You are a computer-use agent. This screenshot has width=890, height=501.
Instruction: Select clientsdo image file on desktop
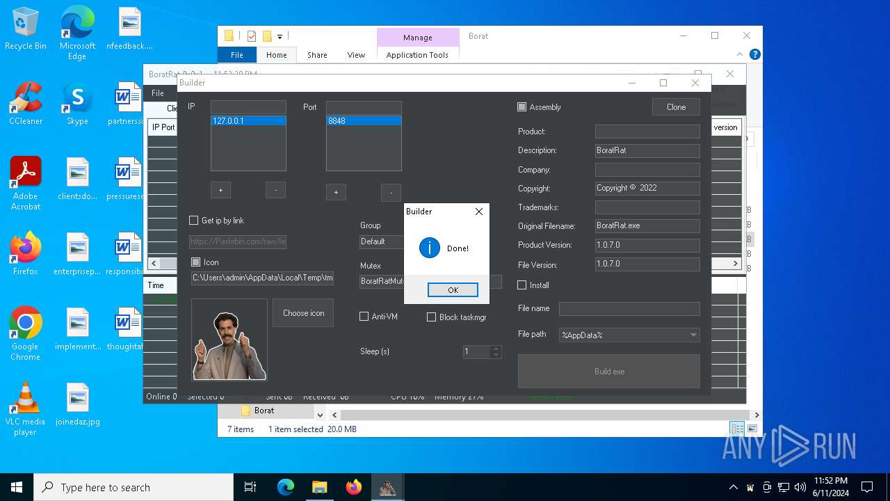click(x=77, y=180)
